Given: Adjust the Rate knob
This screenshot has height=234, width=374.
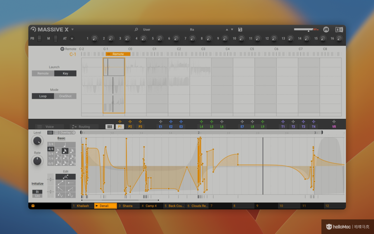Looking at the screenshot, I should (37, 161).
